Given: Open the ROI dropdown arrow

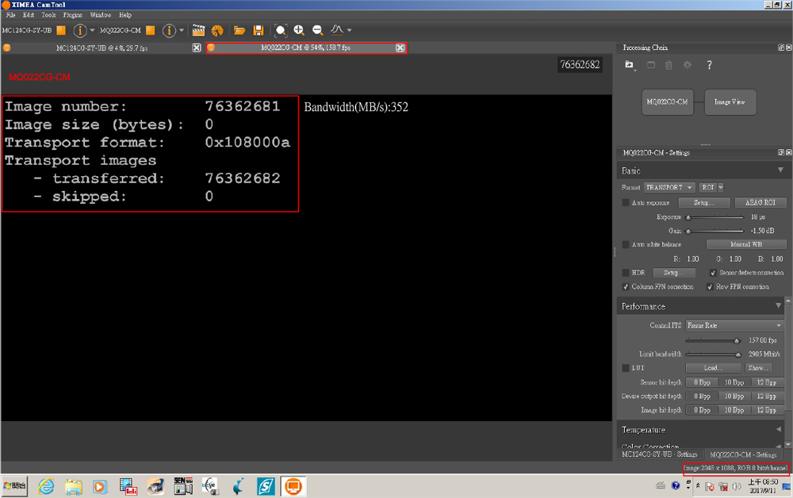Looking at the screenshot, I should point(721,188).
